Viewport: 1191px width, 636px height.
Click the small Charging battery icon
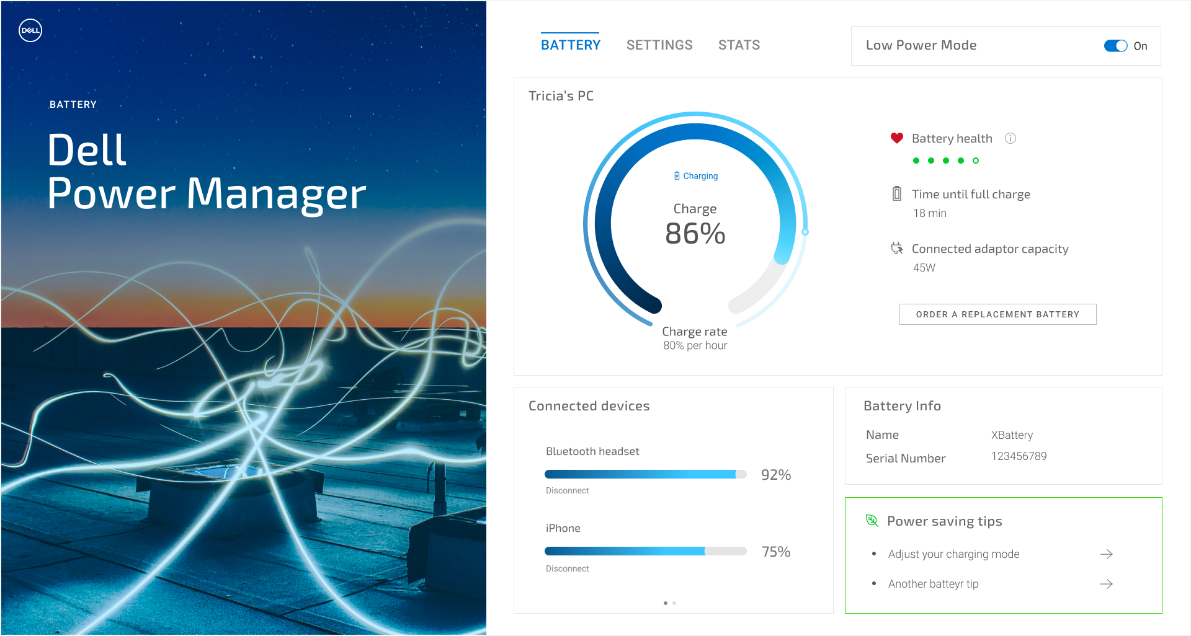pos(677,176)
